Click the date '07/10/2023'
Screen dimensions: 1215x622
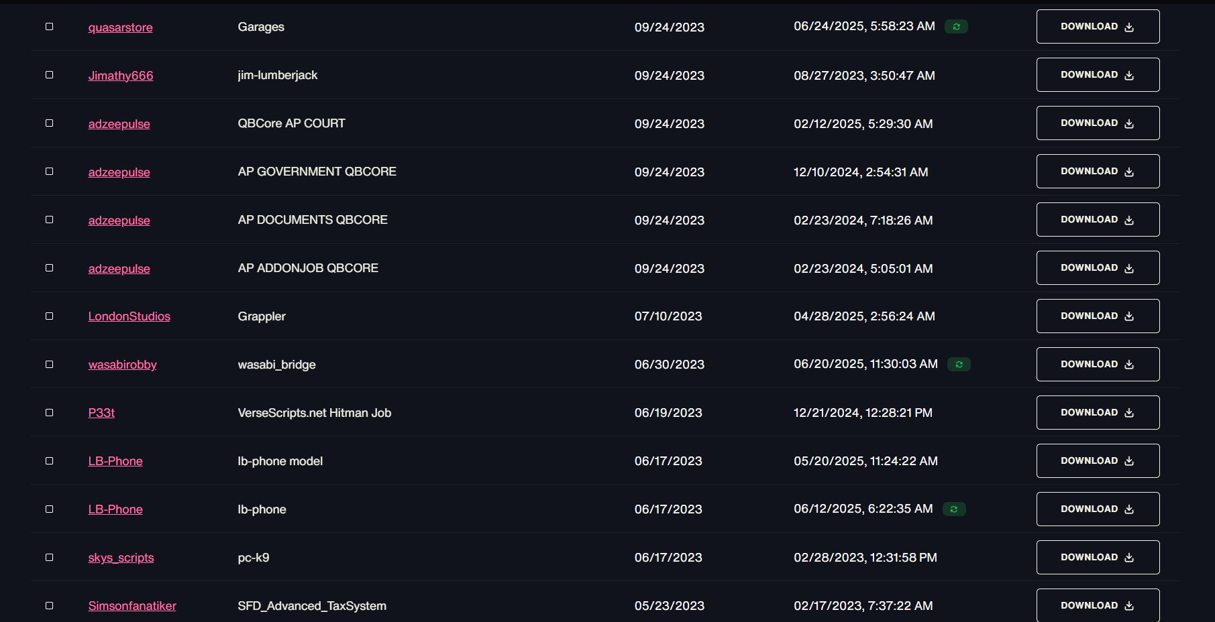pyautogui.click(x=668, y=316)
